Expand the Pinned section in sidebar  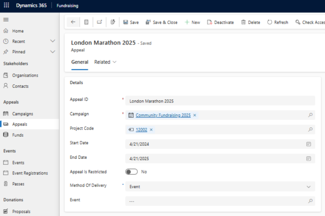coord(52,52)
